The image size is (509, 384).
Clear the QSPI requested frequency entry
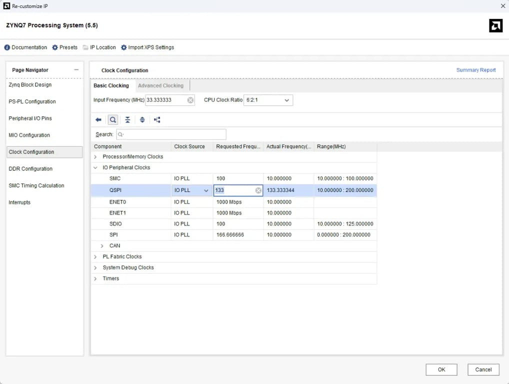click(258, 190)
